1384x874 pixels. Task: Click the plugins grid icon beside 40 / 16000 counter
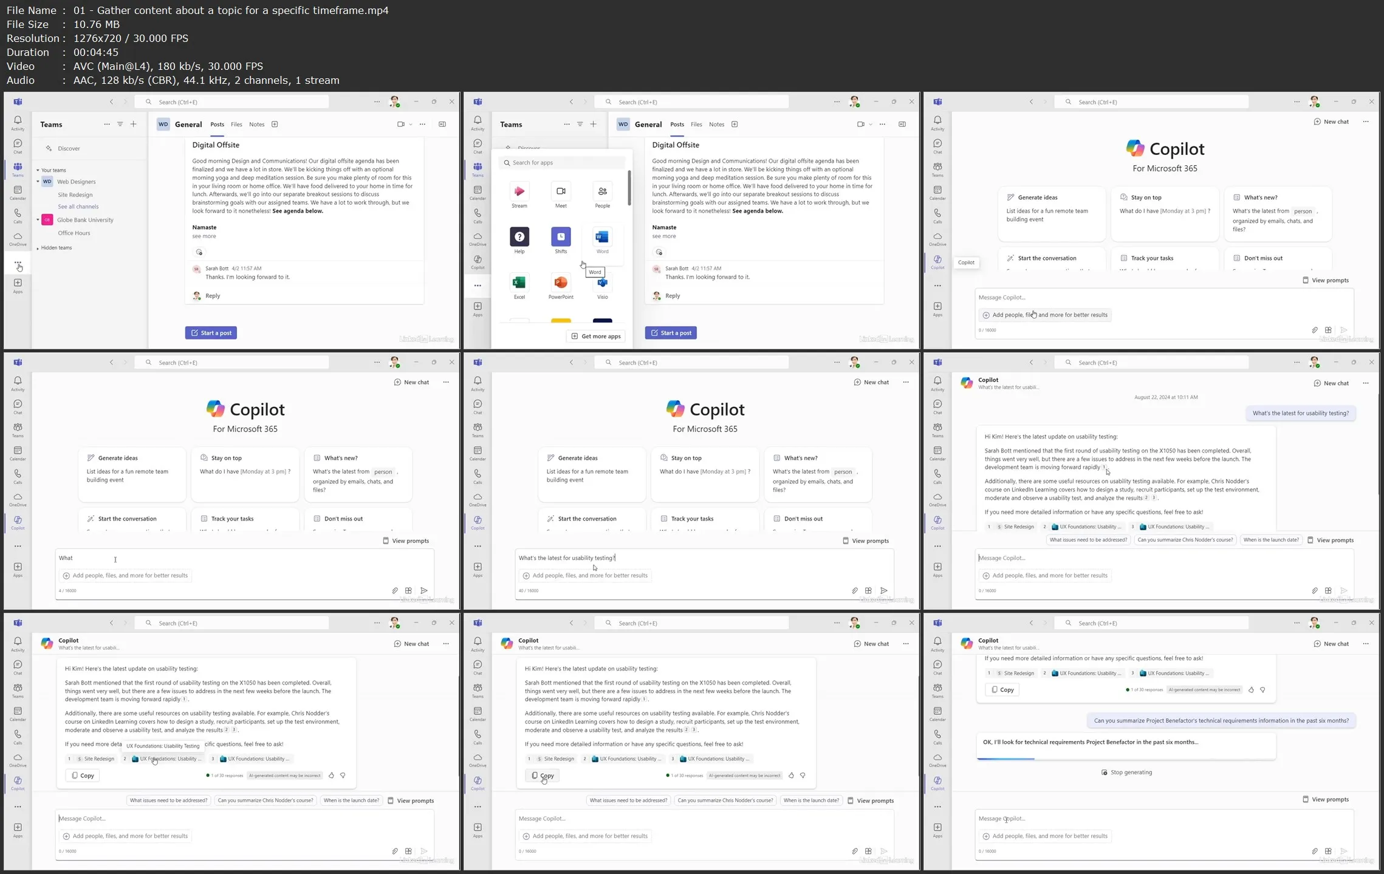click(x=868, y=590)
